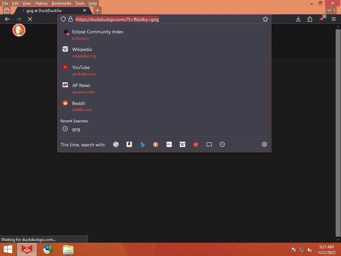Search this time with Bing

click(143, 144)
